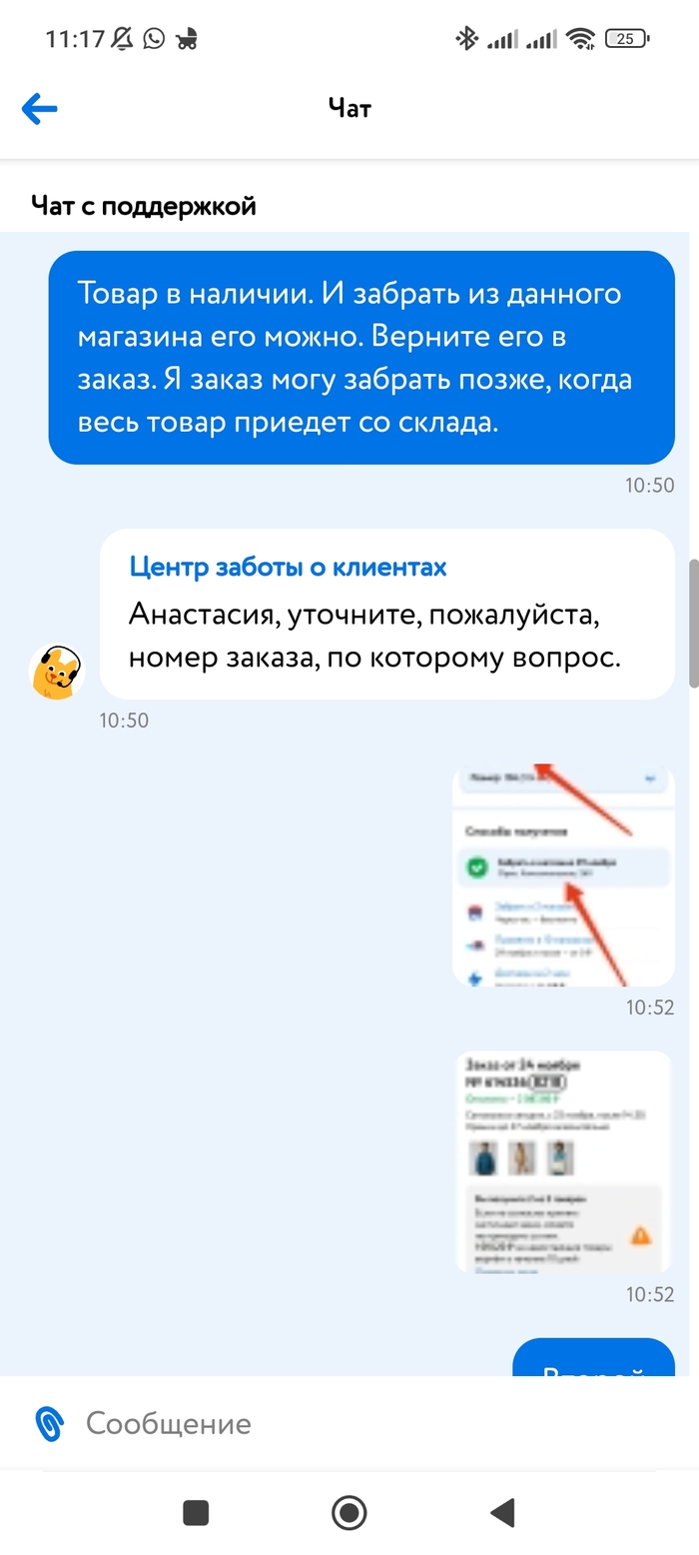Tap the blue message about Товар в наличии
The image size is (699, 1555).
click(x=361, y=358)
